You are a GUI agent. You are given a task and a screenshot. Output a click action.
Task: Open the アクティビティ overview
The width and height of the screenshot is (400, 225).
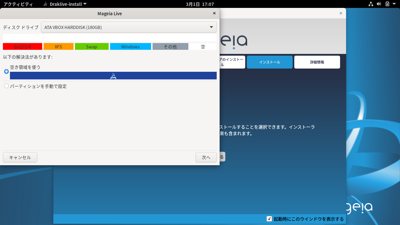(18, 4)
